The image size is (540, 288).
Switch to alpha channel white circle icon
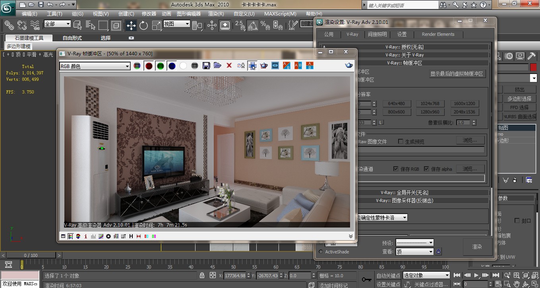[x=183, y=66]
